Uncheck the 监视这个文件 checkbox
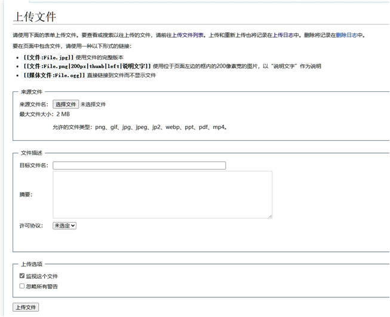The height and width of the screenshot is (317, 390). [22, 276]
